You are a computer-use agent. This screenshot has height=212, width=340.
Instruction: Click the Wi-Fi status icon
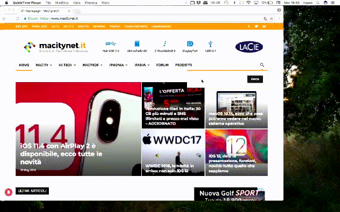pos(249,3)
